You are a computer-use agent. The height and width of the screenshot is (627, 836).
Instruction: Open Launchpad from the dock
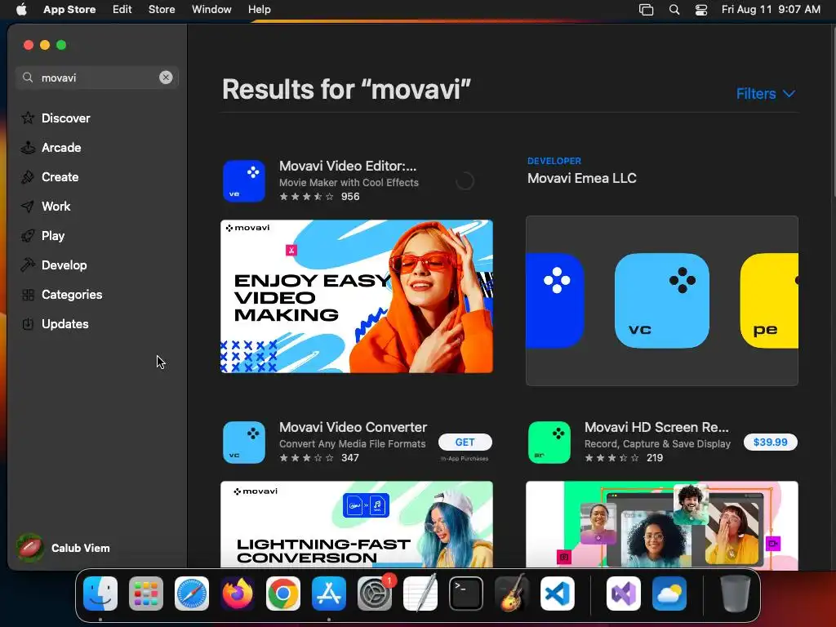146,594
